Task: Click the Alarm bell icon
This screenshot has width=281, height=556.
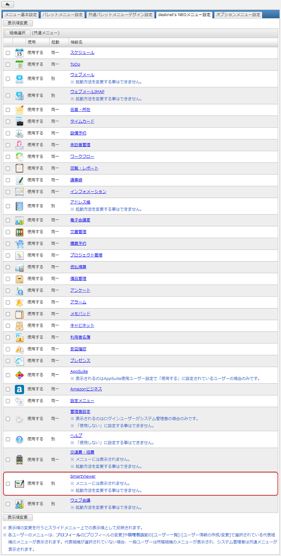Action: click(x=19, y=302)
